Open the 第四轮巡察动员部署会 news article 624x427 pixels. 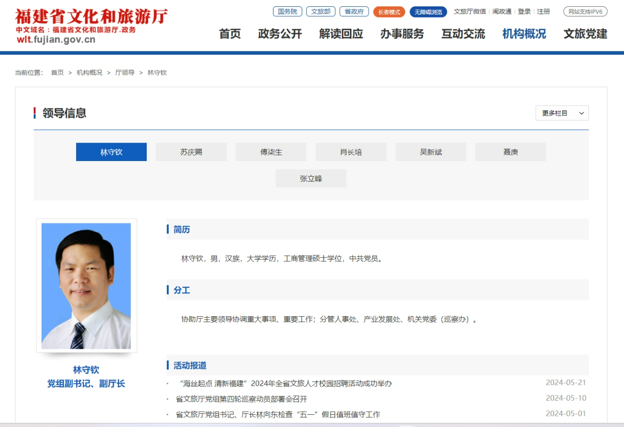click(241, 399)
